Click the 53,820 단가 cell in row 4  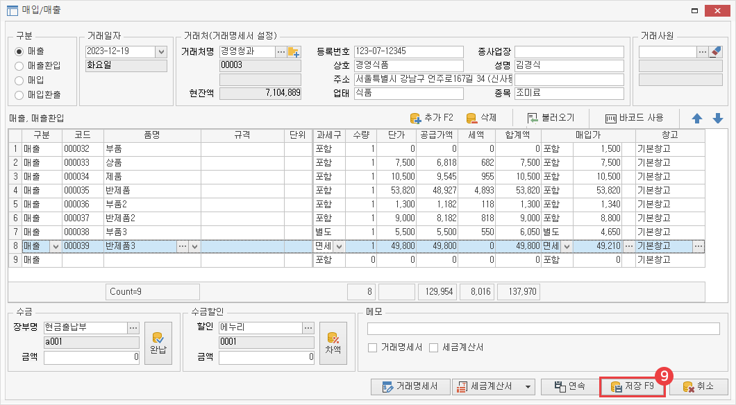point(396,191)
